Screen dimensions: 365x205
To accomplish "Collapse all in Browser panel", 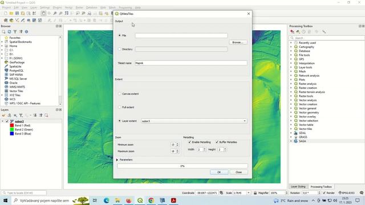I will [21, 32].
